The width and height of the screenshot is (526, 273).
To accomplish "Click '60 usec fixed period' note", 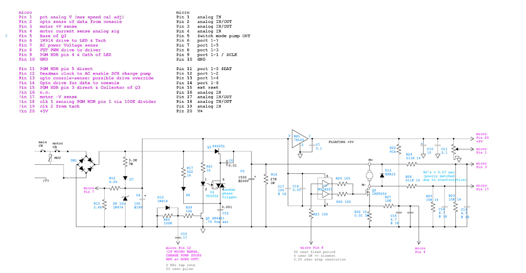I will [314, 252].
